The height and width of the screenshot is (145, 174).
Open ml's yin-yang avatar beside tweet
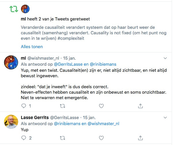tap(11, 62)
